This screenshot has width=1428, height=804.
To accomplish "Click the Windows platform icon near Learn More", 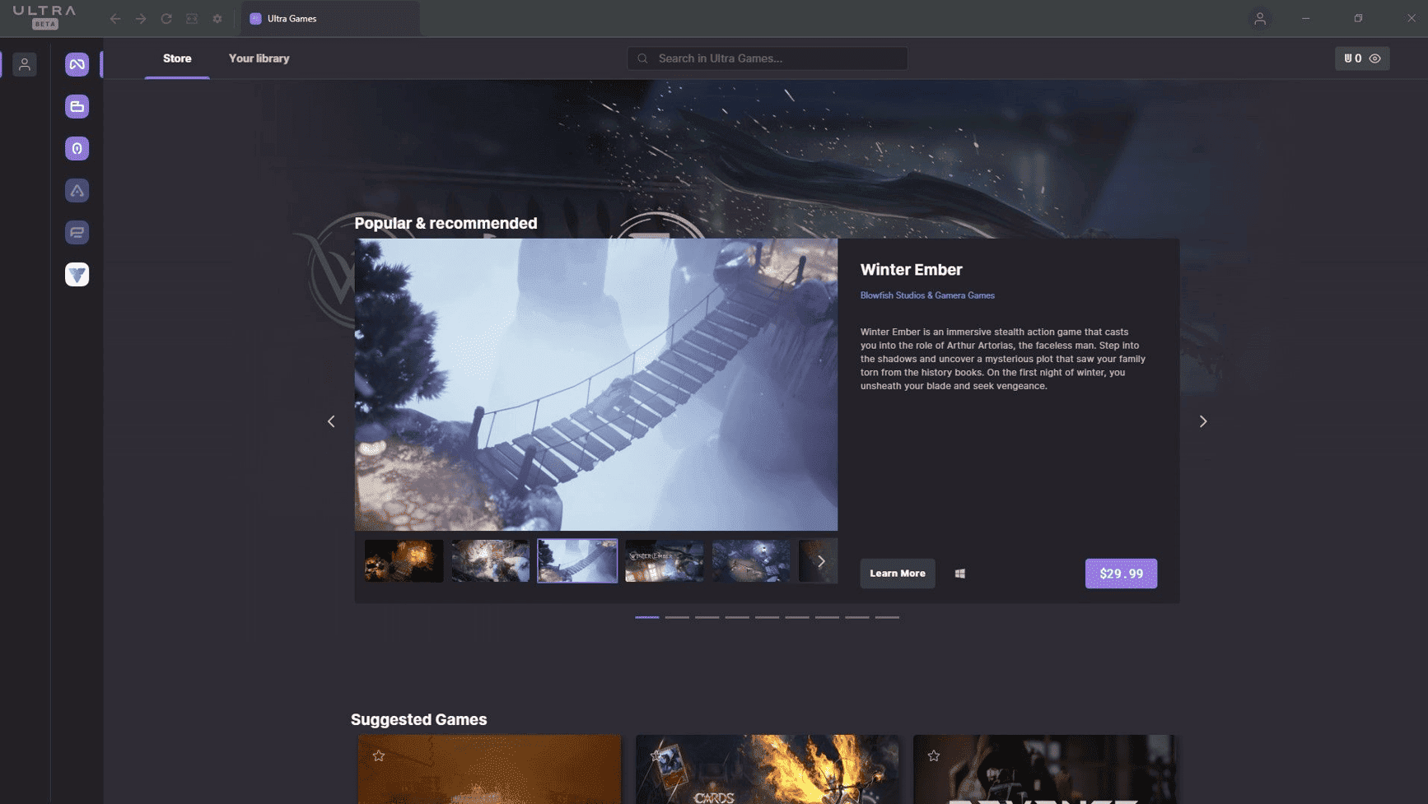I will (x=959, y=573).
